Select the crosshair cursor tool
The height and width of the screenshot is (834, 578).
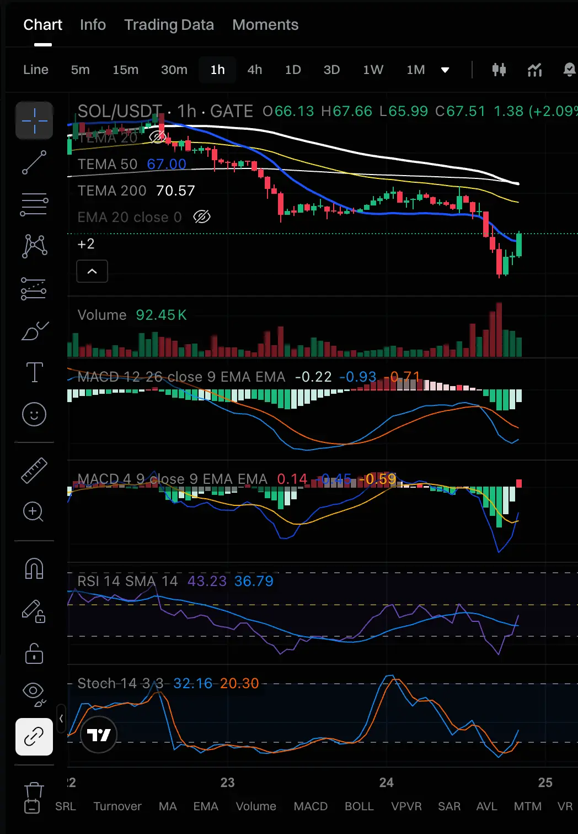[34, 120]
